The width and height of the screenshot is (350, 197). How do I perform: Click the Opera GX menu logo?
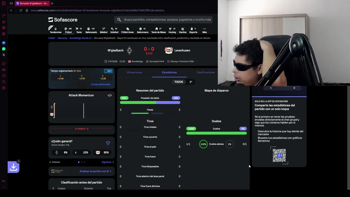pos(4,3)
